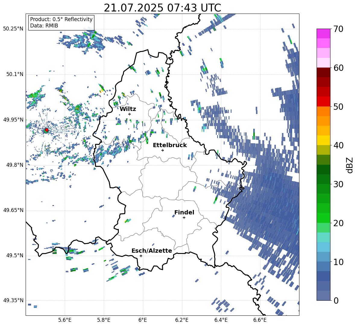Image resolution: width=357 pixels, height=326 pixels.
Task: Click the light blue colorbar swatch above 10
Action: [323, 247]
